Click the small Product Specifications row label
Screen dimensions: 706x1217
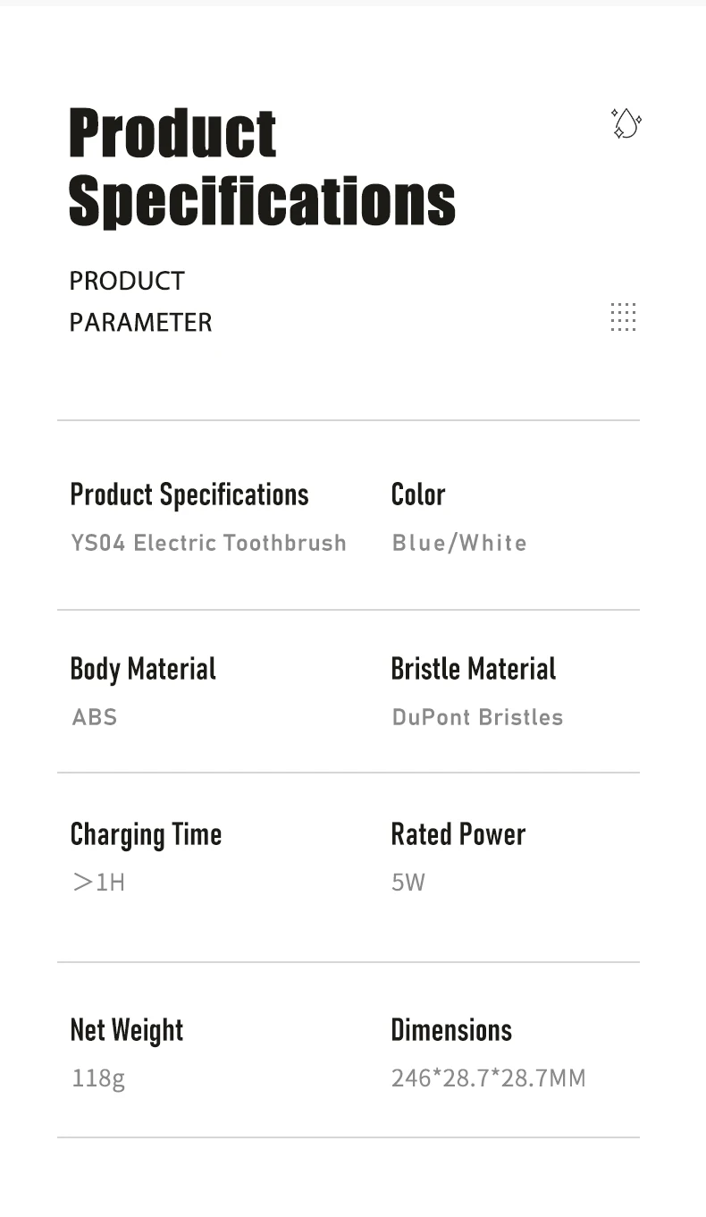pyautogui.click(x=189, y=494)
